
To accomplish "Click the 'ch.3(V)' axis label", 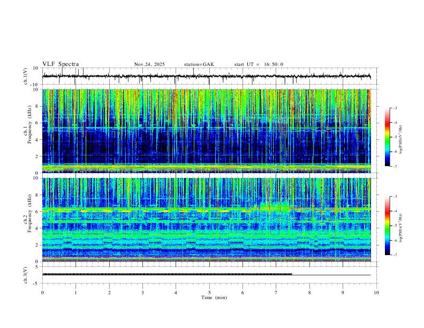I will coord(26,275).
